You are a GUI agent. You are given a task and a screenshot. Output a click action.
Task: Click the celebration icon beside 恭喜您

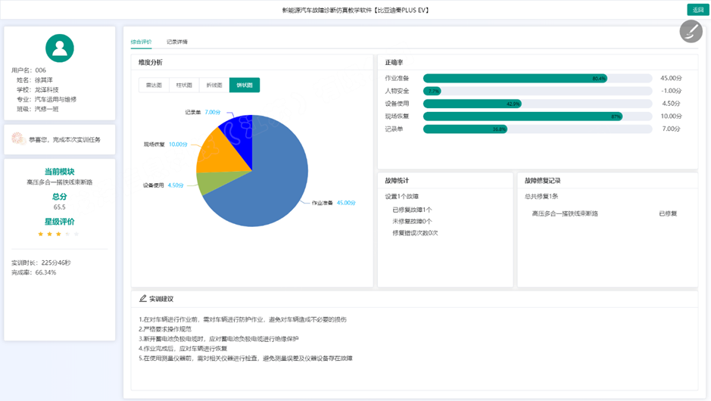click(18, 138)
